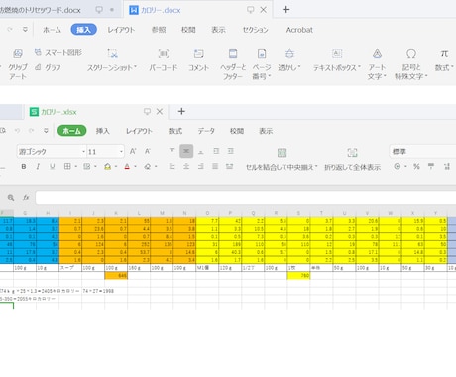Image resolution: width=456 pixels, height=377 pixels.
Task: Toggle Underline in the spreadsheet
Action: point(53,166)
